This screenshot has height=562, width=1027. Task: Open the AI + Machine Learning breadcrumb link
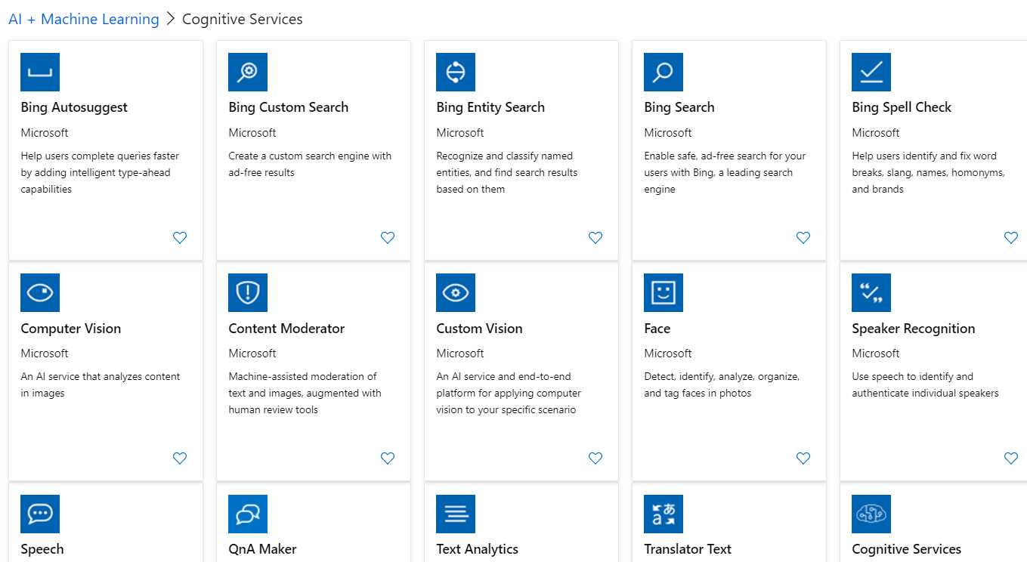pyautogui.click(x=83, y=19)
